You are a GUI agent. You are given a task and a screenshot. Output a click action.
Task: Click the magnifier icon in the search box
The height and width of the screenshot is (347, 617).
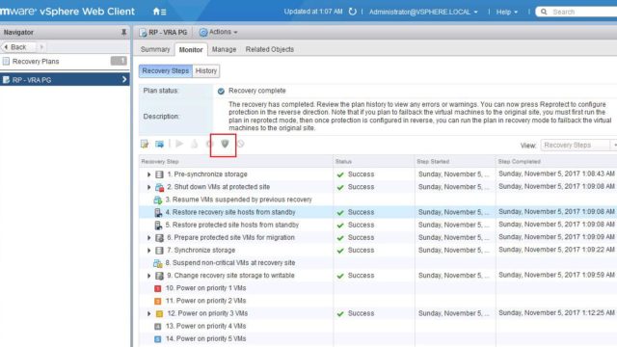pyautogui.click(x=544, y=12)
